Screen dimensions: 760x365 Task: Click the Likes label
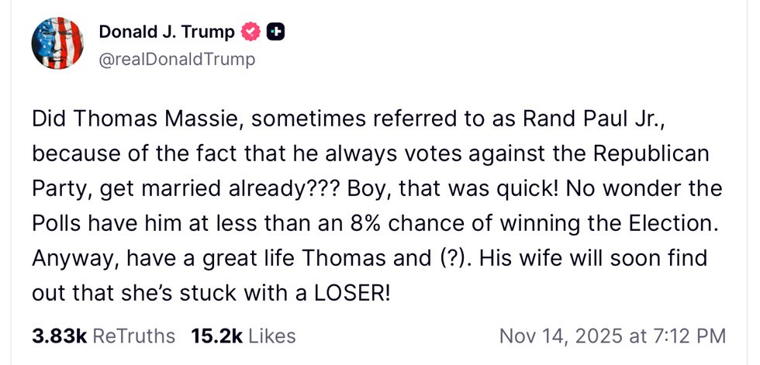pyautogui.click(x=271, y=336)
